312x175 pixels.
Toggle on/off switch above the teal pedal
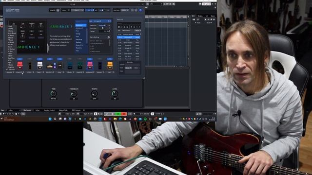[70, 59]
